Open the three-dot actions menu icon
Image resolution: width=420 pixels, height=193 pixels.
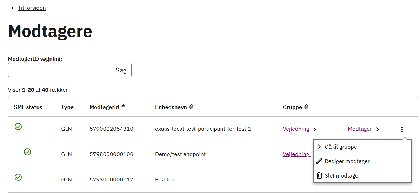coord(402,129)
